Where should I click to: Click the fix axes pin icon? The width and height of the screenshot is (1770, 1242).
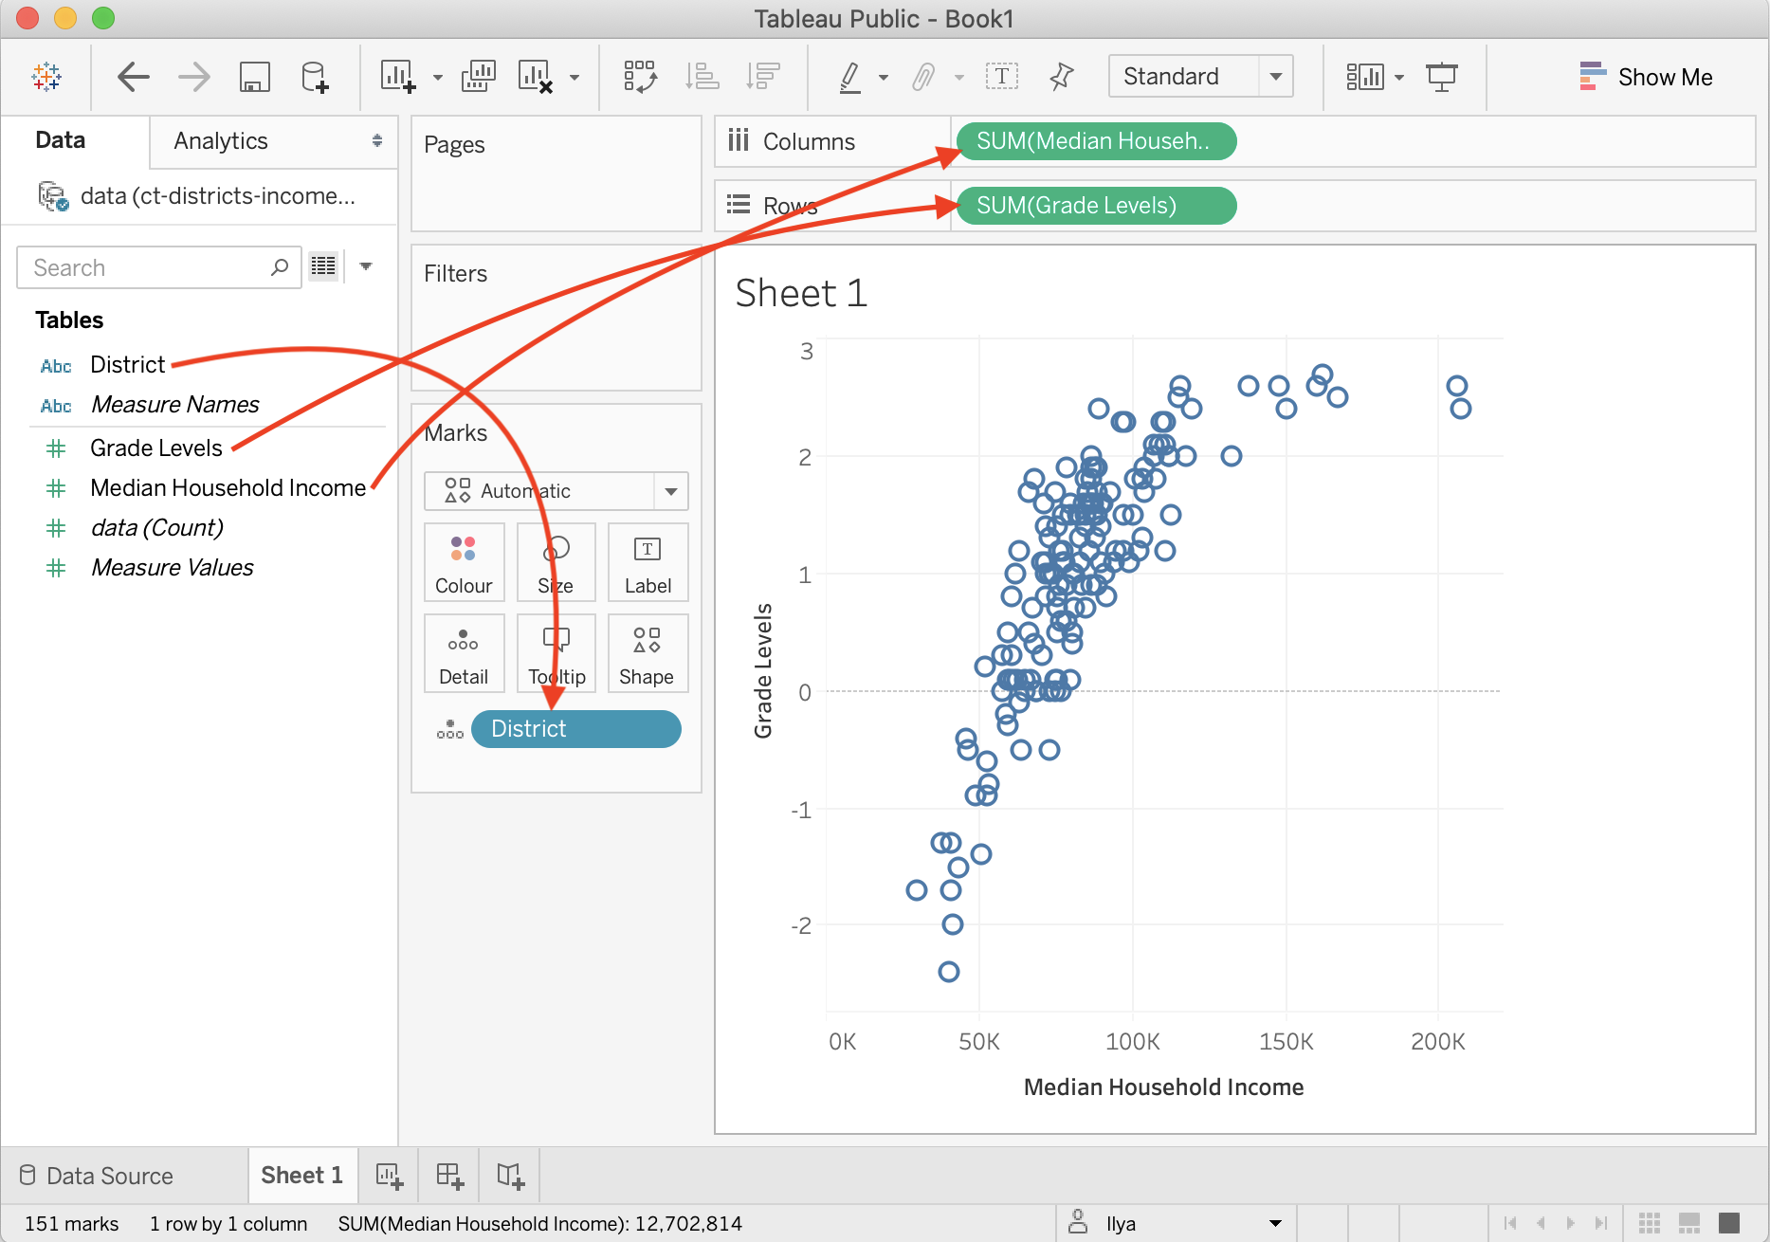1062,77
